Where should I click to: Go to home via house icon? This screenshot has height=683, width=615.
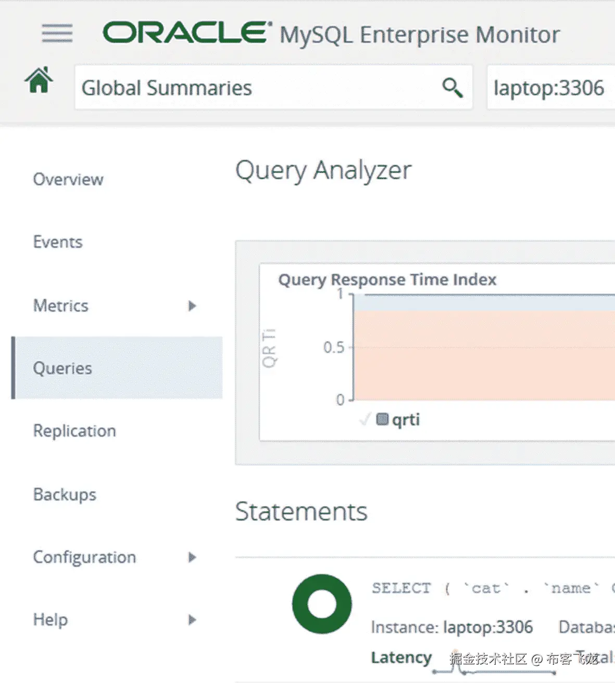point(39,80)
